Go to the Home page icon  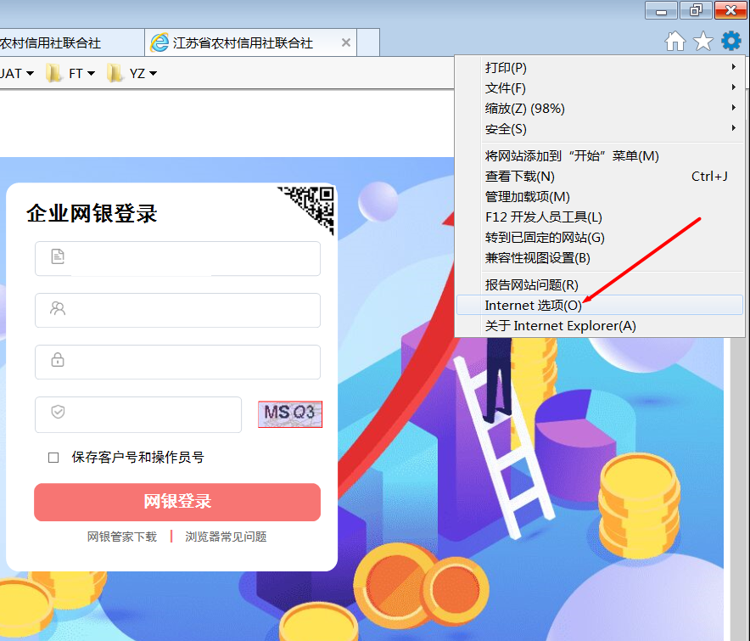674,41
